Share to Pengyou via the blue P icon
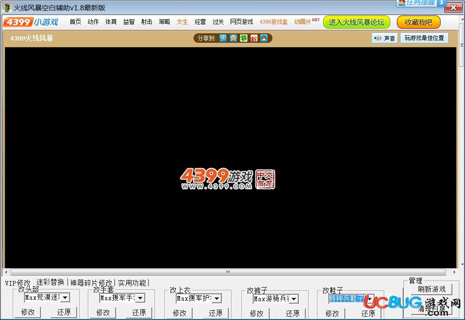The height and width of the screenshot is (320, 465). (223, 38)
